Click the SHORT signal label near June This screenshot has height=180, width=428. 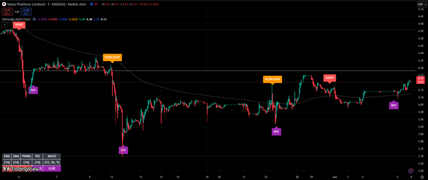pyautogui.click(x=330, y=78)
